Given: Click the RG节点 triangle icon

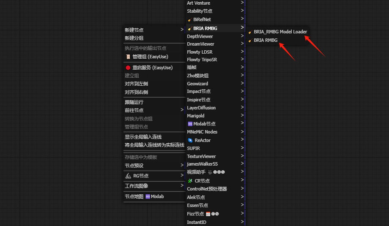Looking at the screenshot, I should (x=128, y=176).
